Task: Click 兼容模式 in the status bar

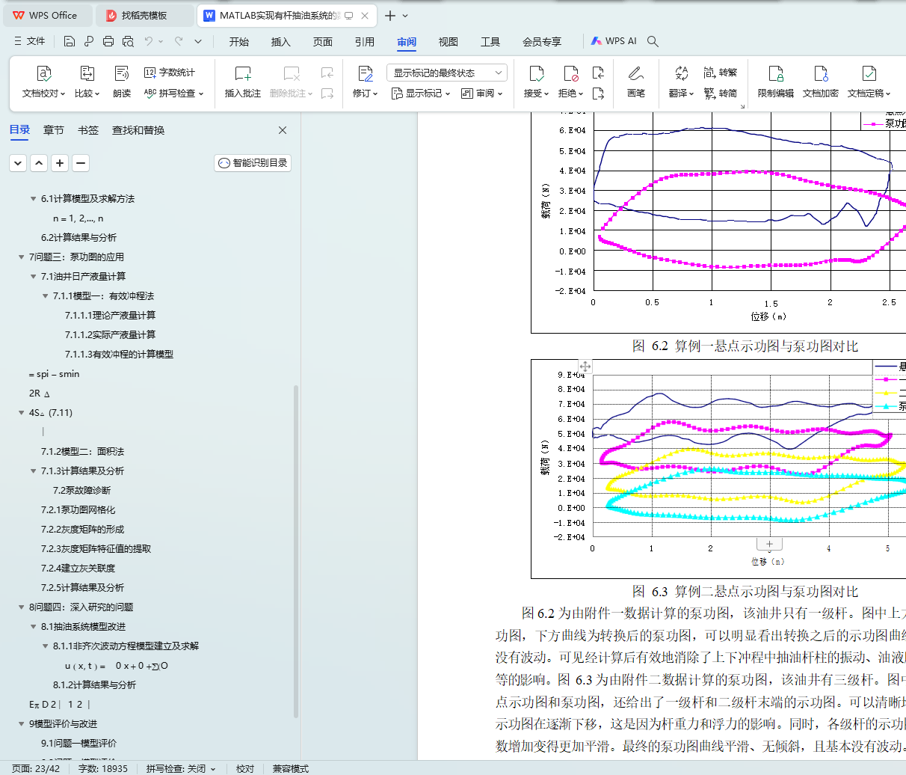Action: point(291,768)
